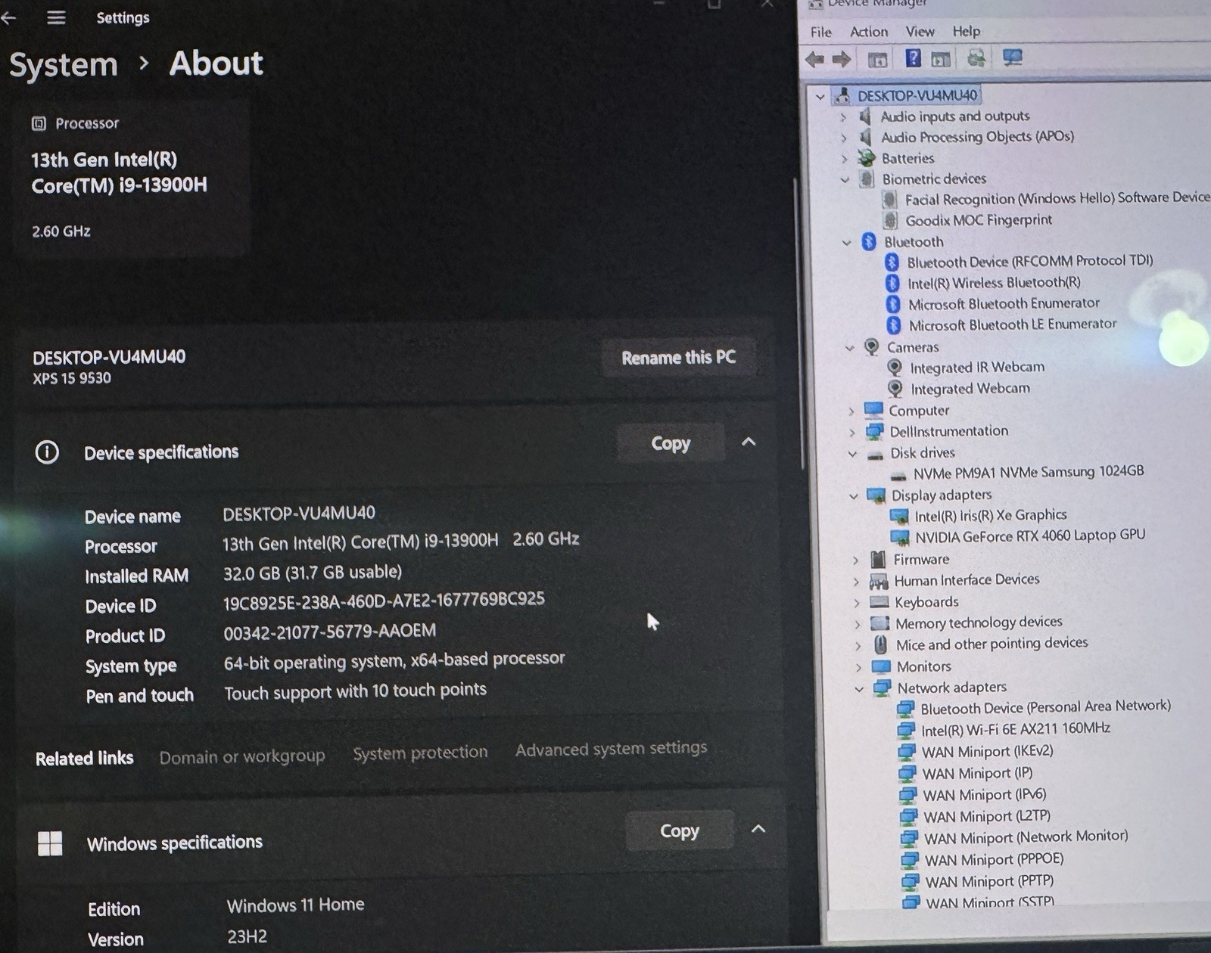Image resolution: width=1211 pixels, height=953 pixels.
Task: Click the Settings back arrow
Action: (x=8, y=18)
